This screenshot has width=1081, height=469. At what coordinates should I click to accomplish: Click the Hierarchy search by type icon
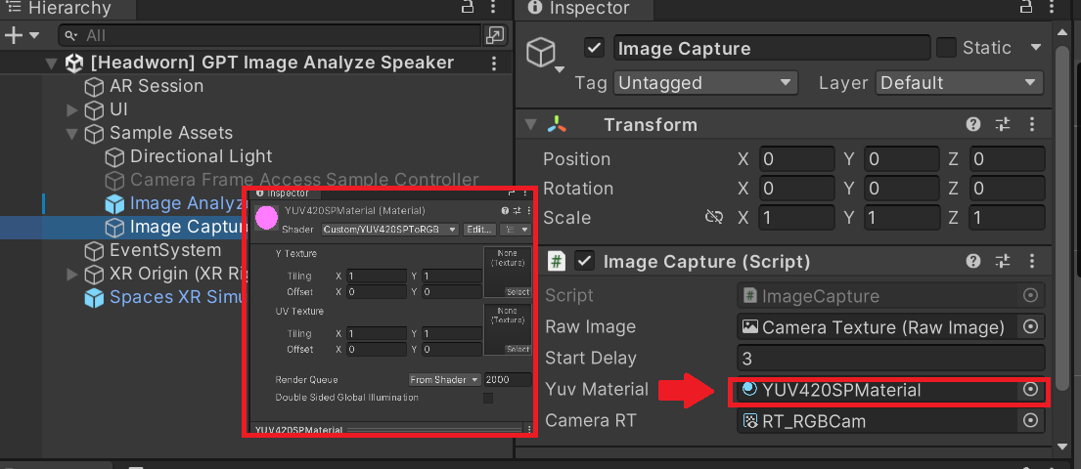[x=495, y=35]
